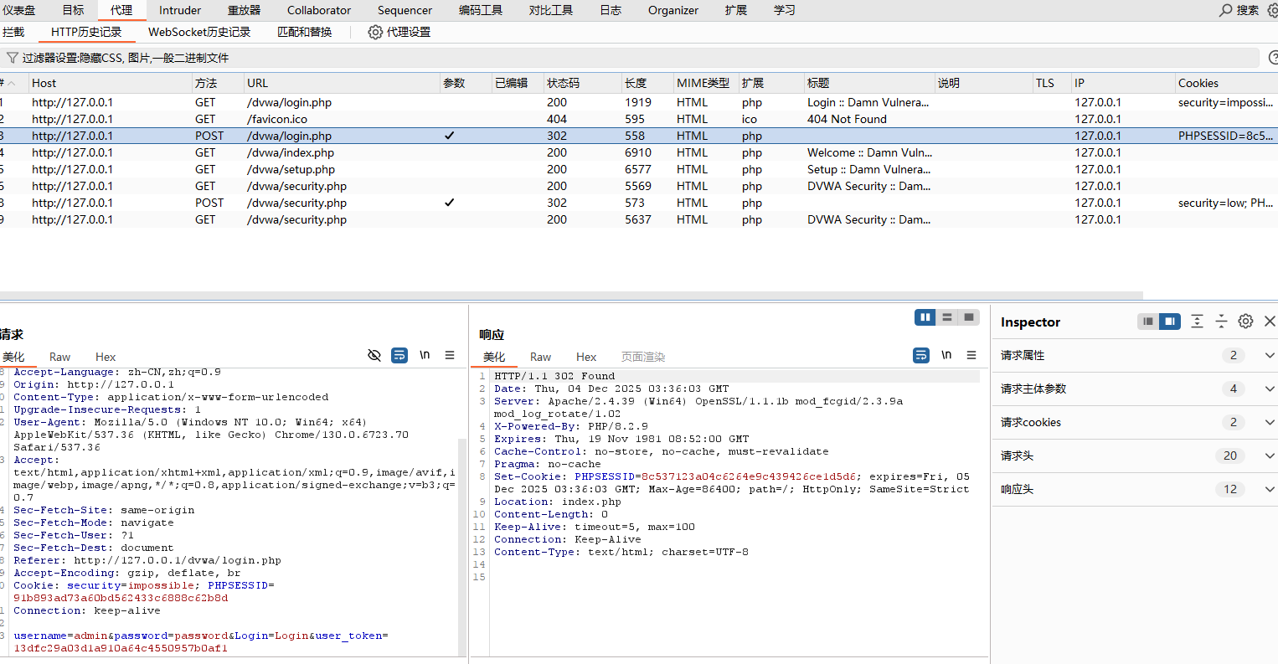Open the Intruder tab

pyautogui.click(x=180, y=10)
